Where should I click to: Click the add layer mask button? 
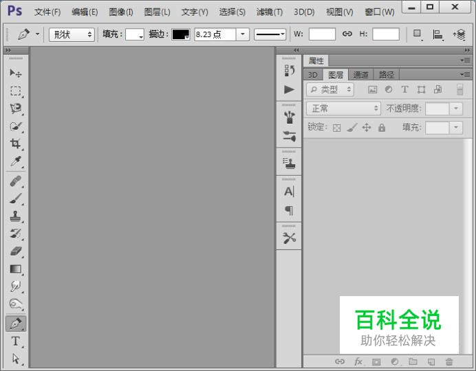coord(376,361)
